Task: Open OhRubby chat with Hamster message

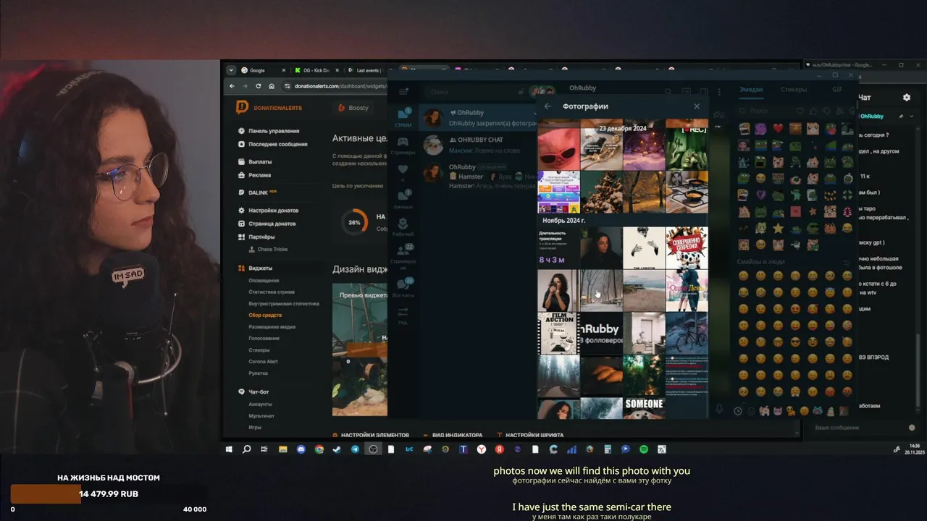Action: point(478,176)
